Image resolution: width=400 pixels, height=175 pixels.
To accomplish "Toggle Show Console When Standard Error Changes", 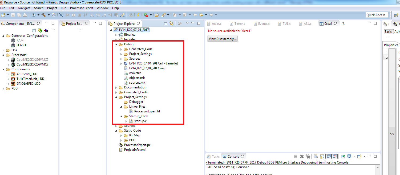I will click(335, 156).
